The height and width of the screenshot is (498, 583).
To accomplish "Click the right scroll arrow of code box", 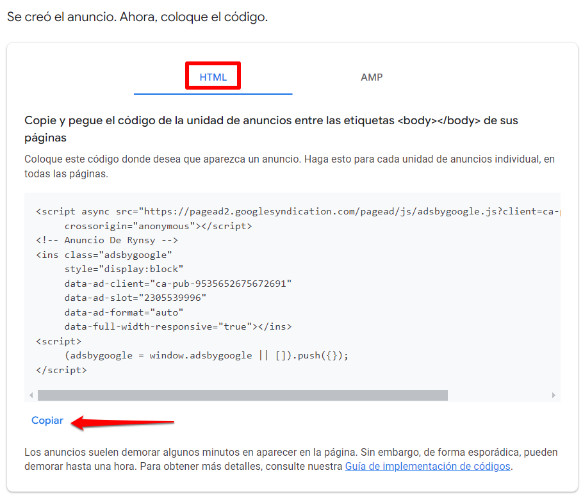I will pos(554,395).
